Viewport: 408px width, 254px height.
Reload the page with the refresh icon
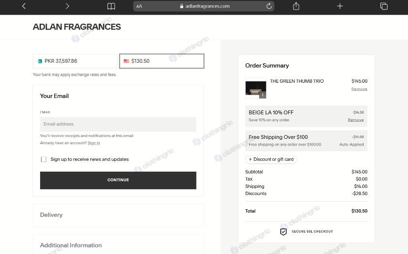269,6
